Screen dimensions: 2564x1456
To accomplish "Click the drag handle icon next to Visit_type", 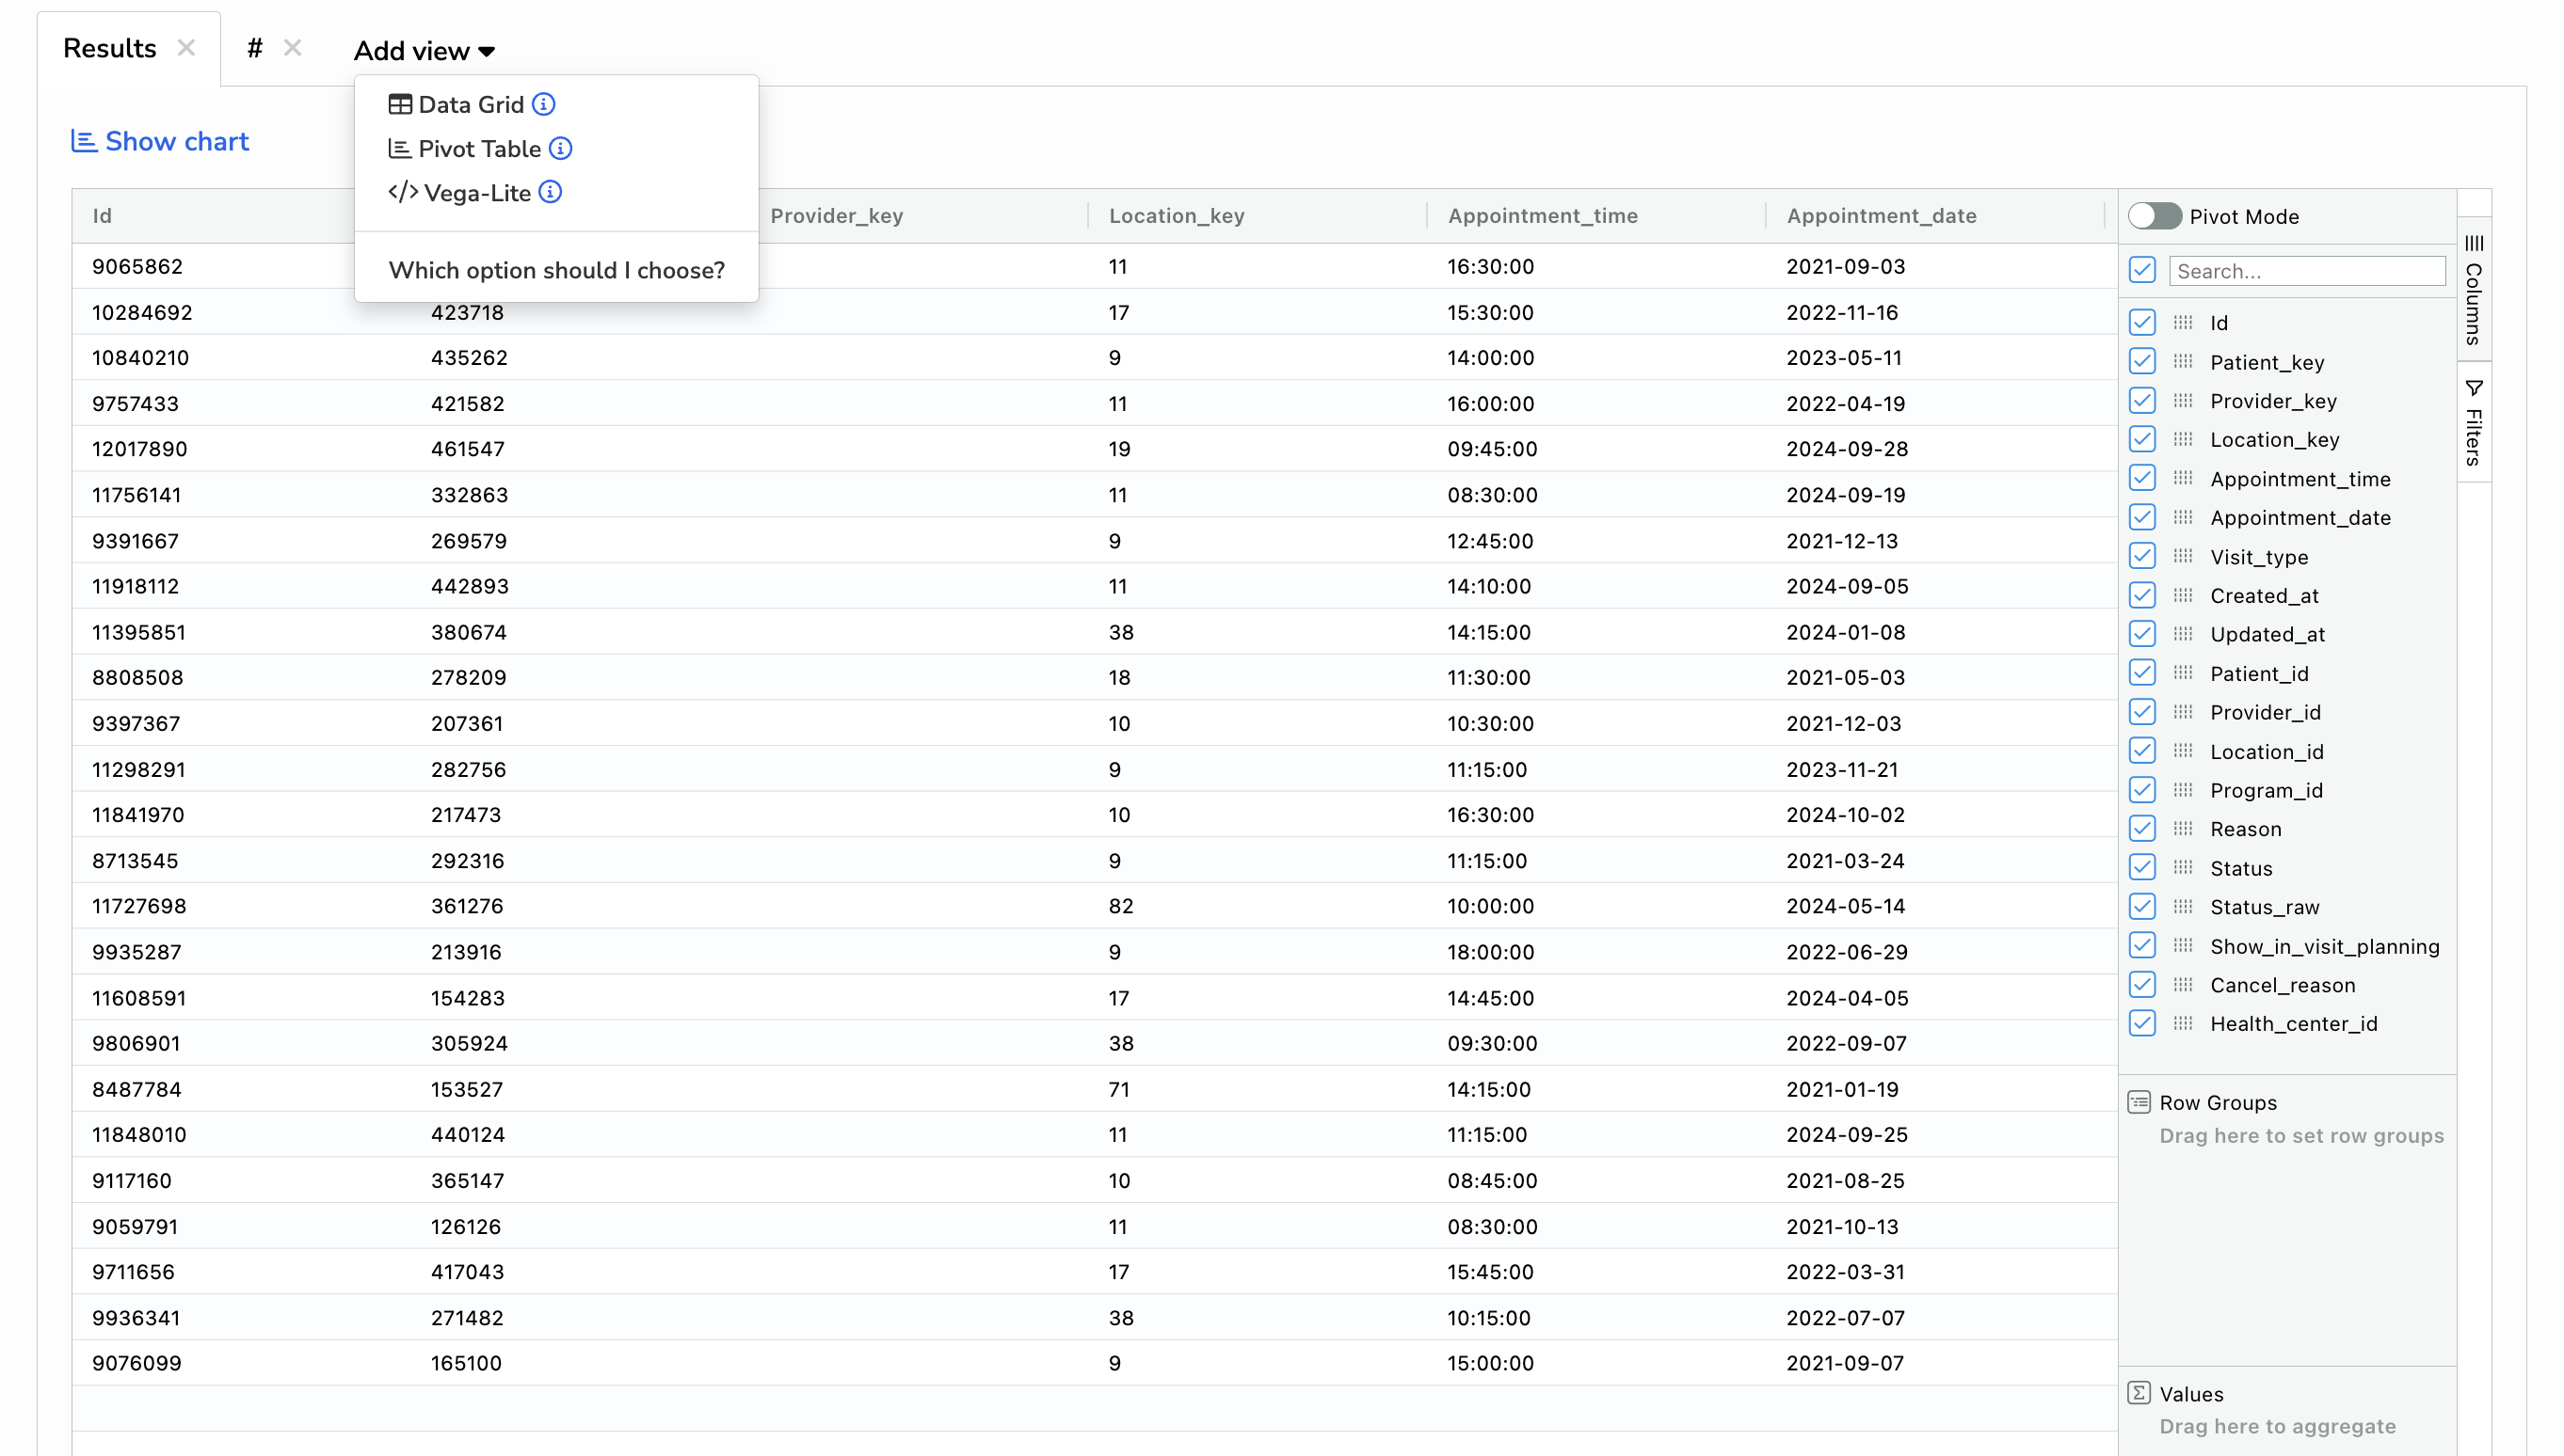I will click(x=2183, y=556).
